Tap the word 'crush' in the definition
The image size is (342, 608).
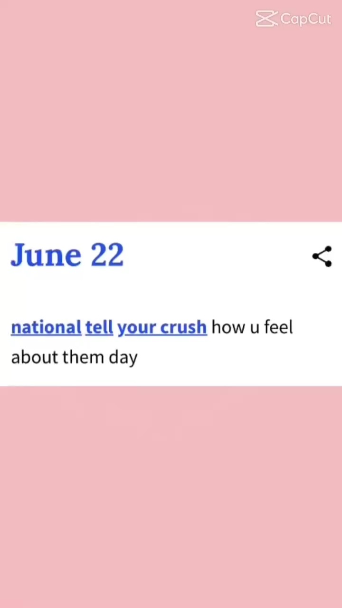183,327
